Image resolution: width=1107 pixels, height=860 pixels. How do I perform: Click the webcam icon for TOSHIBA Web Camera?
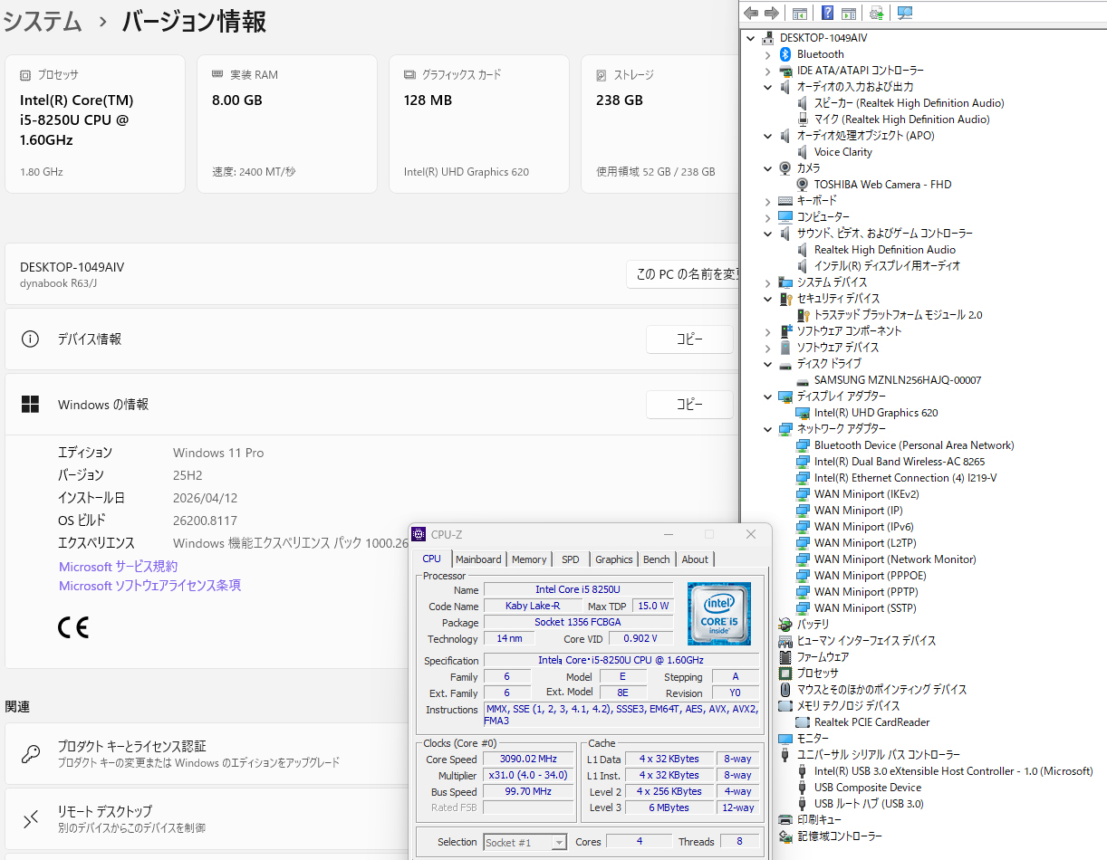click(803, 185)
